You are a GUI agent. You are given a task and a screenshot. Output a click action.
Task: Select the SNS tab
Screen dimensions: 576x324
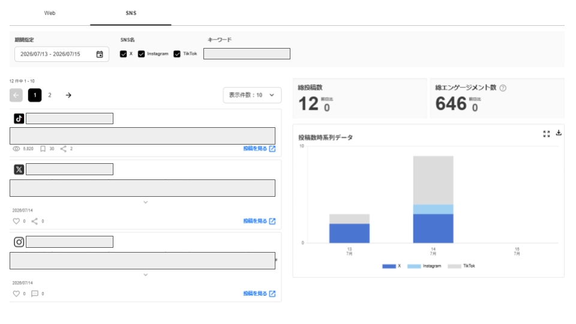(131, 13)
